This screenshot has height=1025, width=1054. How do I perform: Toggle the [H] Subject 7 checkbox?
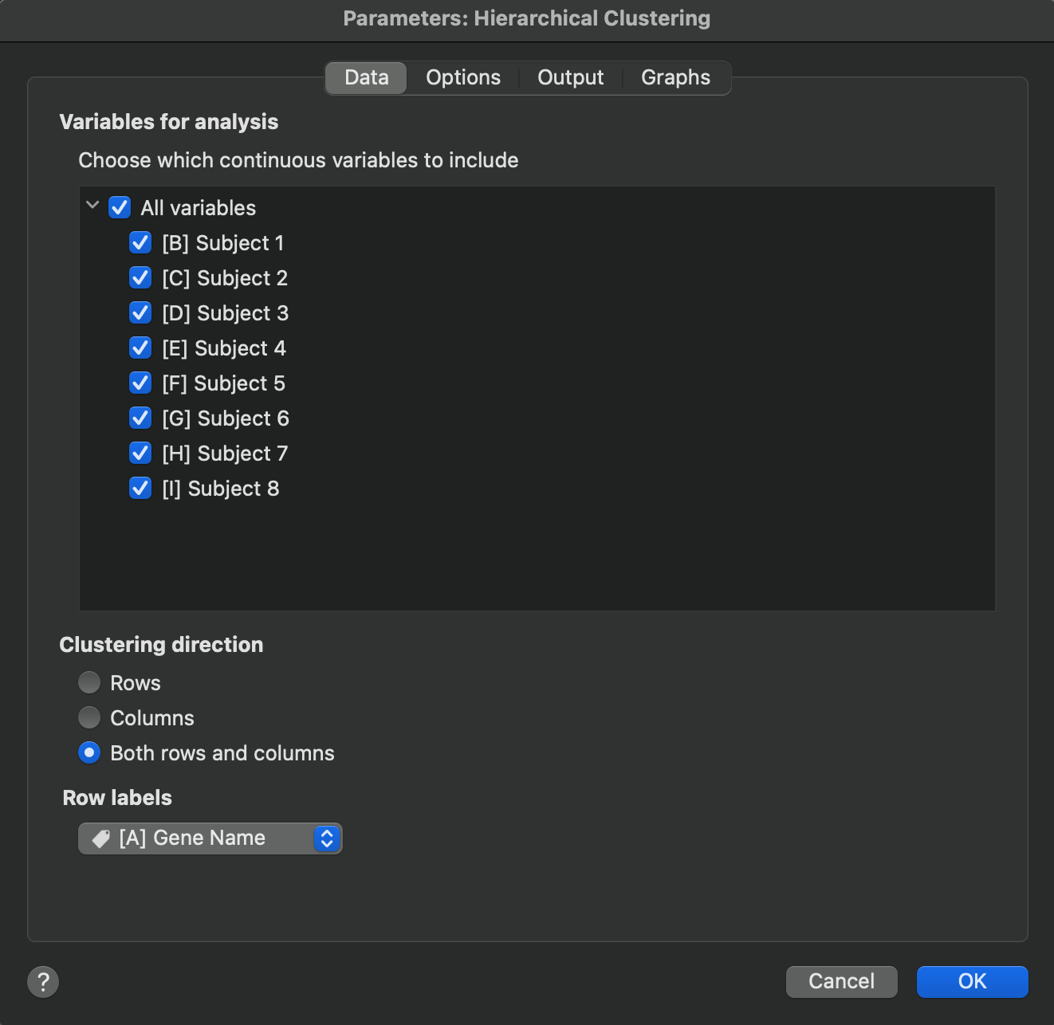[140, 454]
